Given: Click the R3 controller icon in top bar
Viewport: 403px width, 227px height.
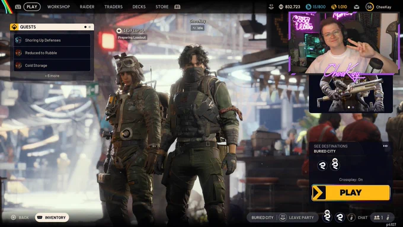Looking at the screenshot, I should pyautogui.click(x=271, y=7).
